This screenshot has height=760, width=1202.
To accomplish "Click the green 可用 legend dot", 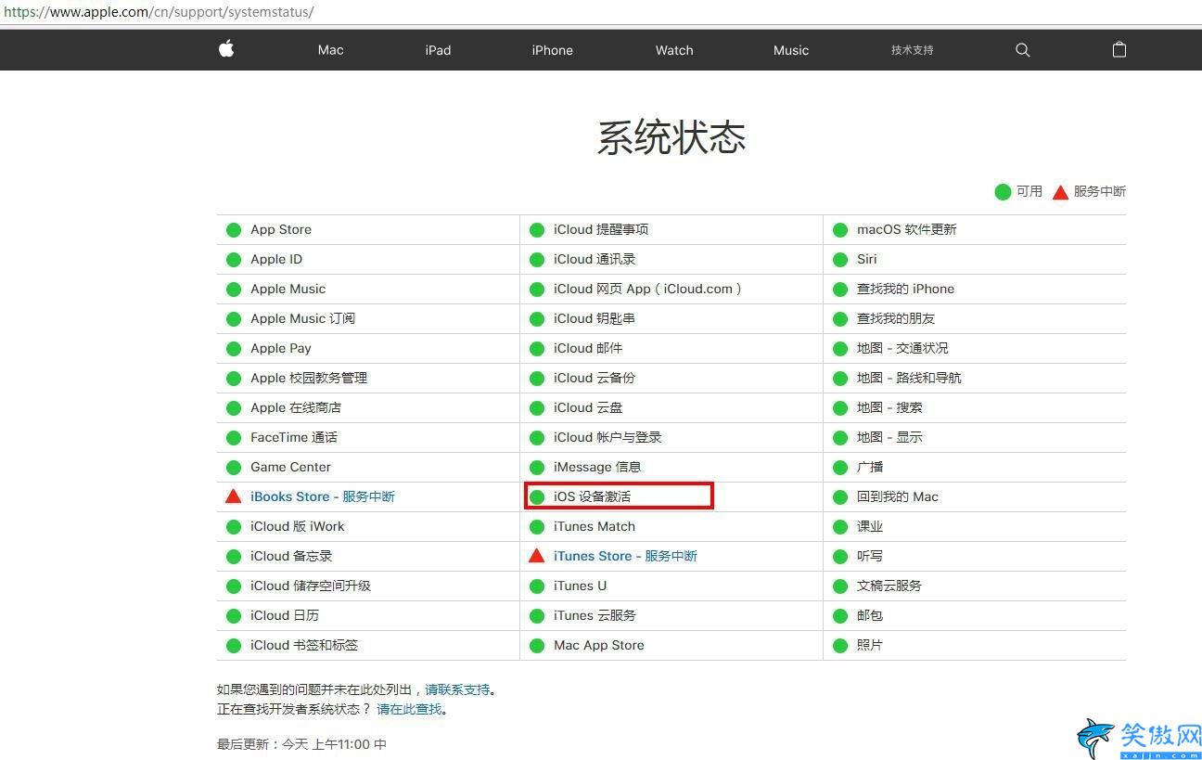I will (1003, 191).
